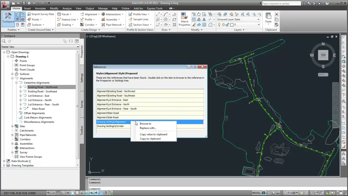
Task: Switch to the Annotate ribbon tab
Action: [x=40, y=8]
